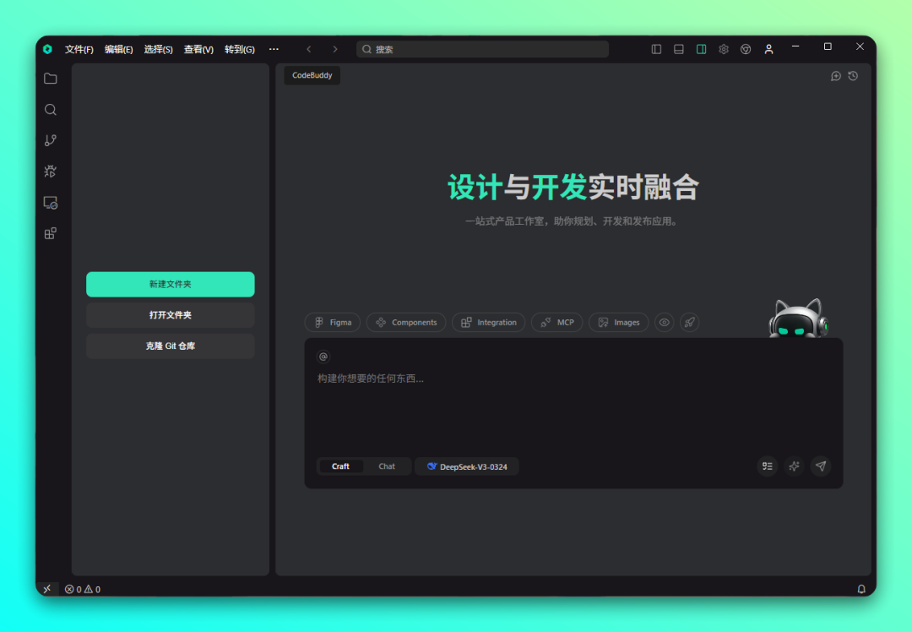
Task: Switch to the Chat mode tab
Action: pyautogui.click(x=387, y=466)
